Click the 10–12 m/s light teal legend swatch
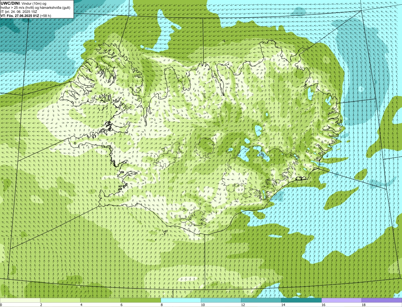402x307 pixels. tap(221, 300)
